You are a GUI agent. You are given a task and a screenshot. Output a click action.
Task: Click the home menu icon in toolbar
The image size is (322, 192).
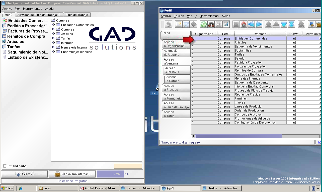244,24
